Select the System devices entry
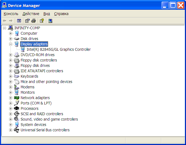 point(34,125)
